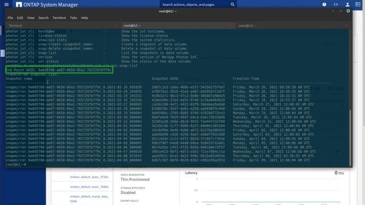Close the sean@o2 tab

[x=346, y=26]
